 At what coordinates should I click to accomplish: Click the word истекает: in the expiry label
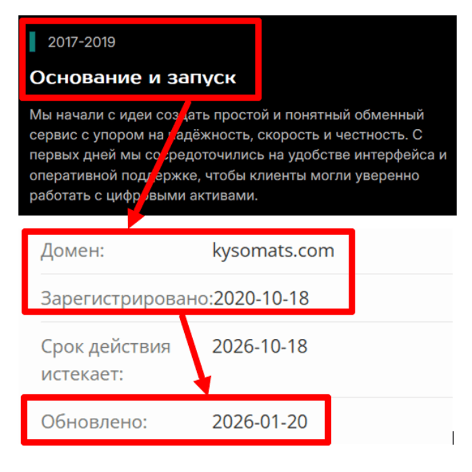pyautogui.click(x=82, y=374)
